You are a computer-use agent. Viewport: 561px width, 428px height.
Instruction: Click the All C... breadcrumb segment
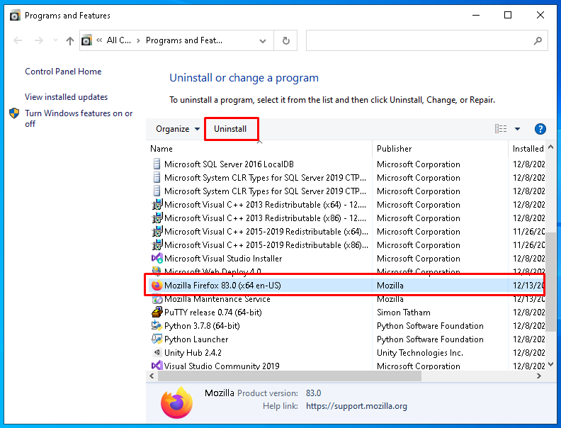tap(119, 40)
